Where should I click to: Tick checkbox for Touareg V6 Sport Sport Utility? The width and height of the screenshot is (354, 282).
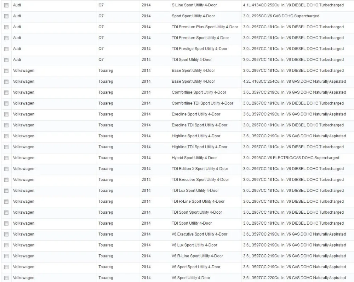point(6,267)
